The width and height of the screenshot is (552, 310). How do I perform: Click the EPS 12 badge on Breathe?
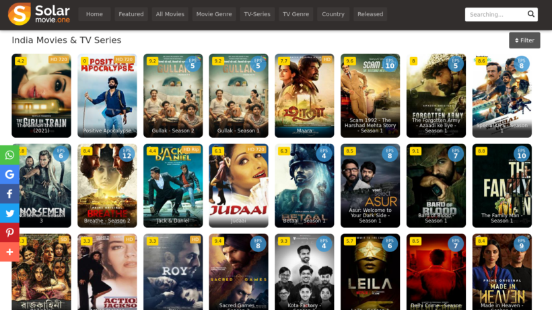click(x=127, y=153)
